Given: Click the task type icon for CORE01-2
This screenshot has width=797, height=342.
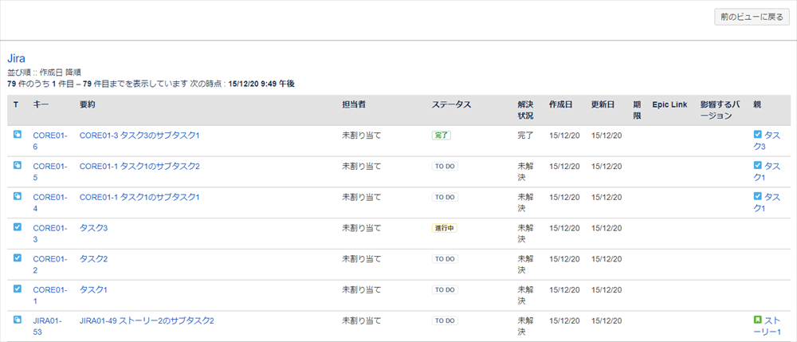Looking at the screenshot, I should [17, 257].
